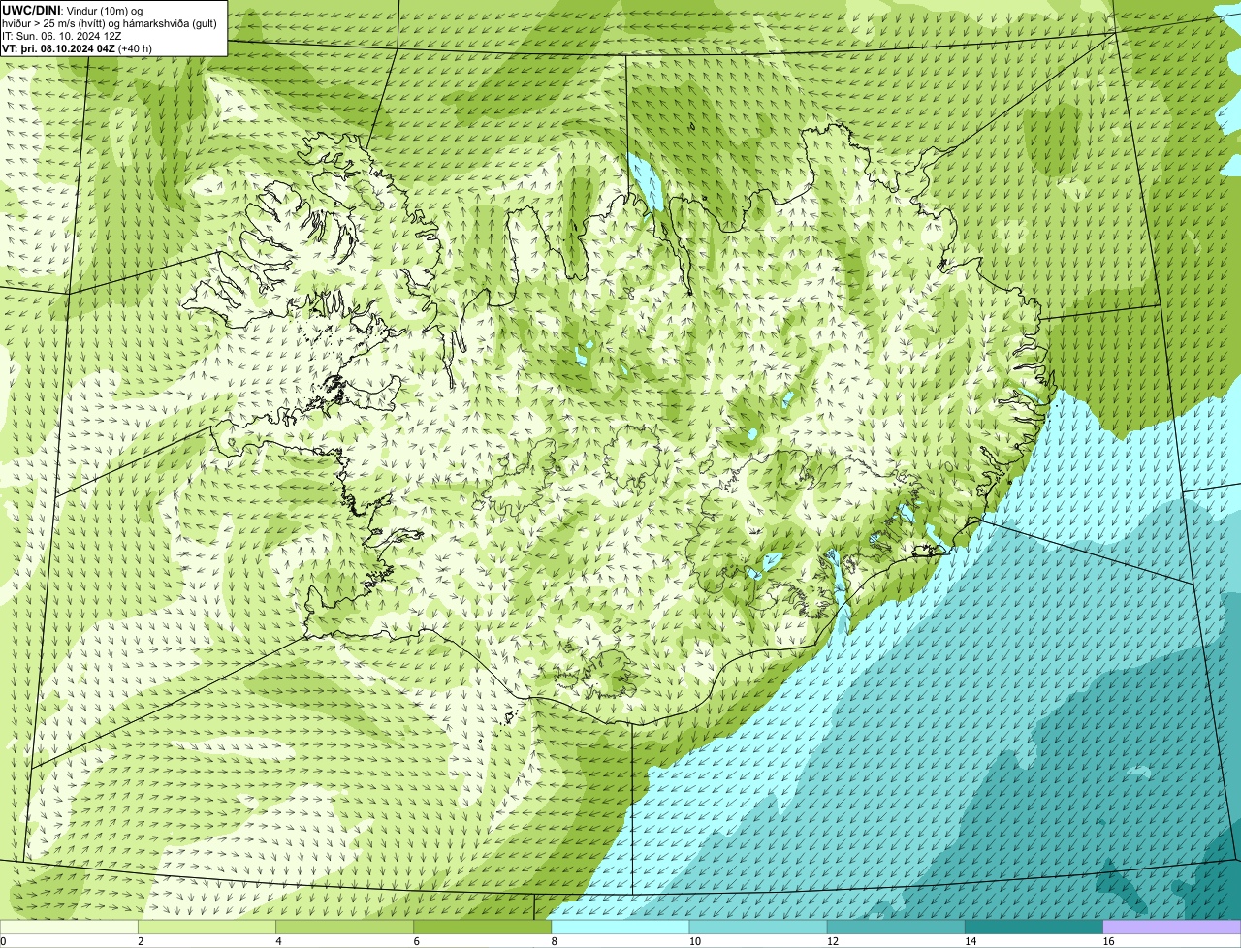Select the 'IT: Sun. 06. 10. 2024 12Z' line
The image size is (1241, 948).
click(x=61, y=36)
